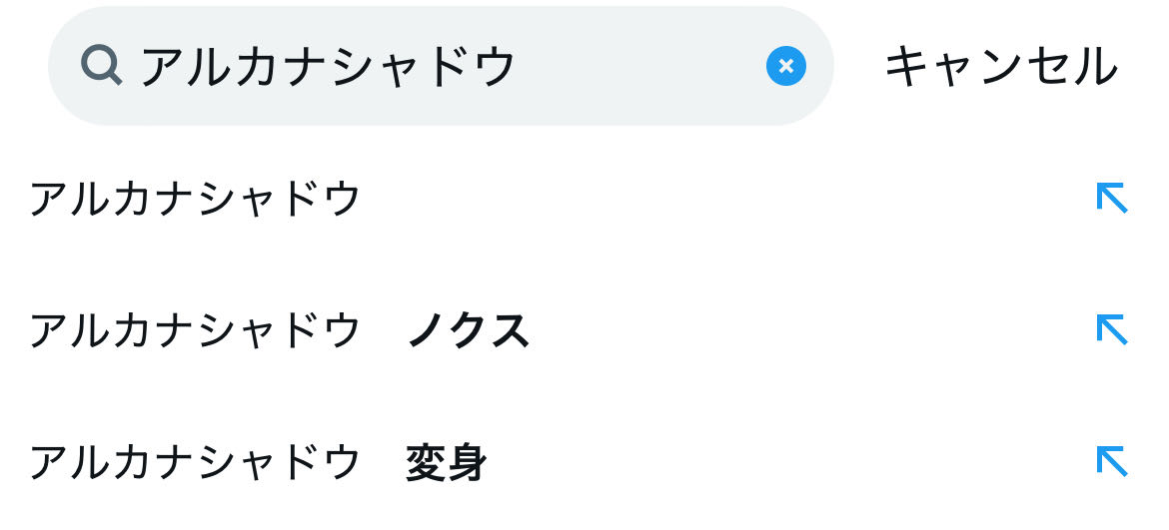Viewport: 1169px width, 530px height.
Task: Click the bold 変身 text
Action: [x=446, y=463]
